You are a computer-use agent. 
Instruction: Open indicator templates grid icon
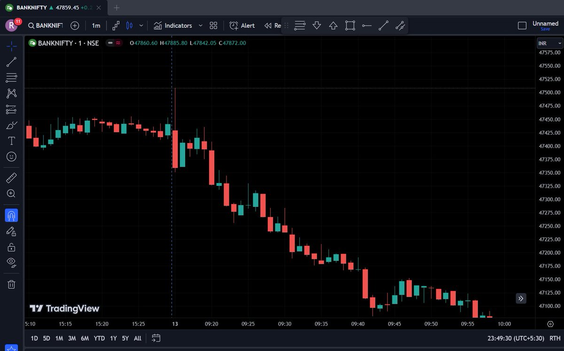click(x=213, y=25)
